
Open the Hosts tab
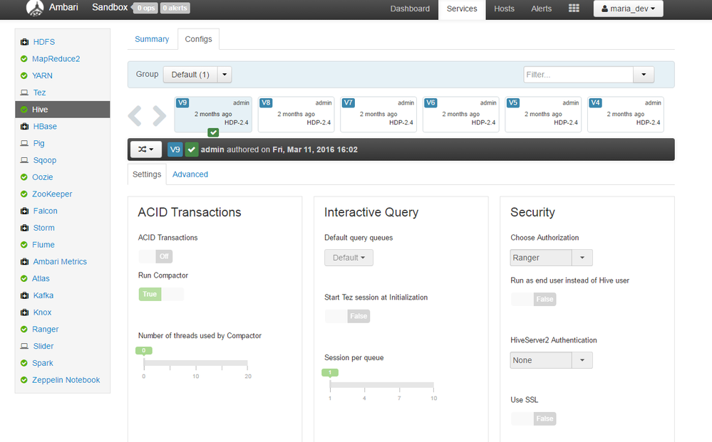point(504,9)
